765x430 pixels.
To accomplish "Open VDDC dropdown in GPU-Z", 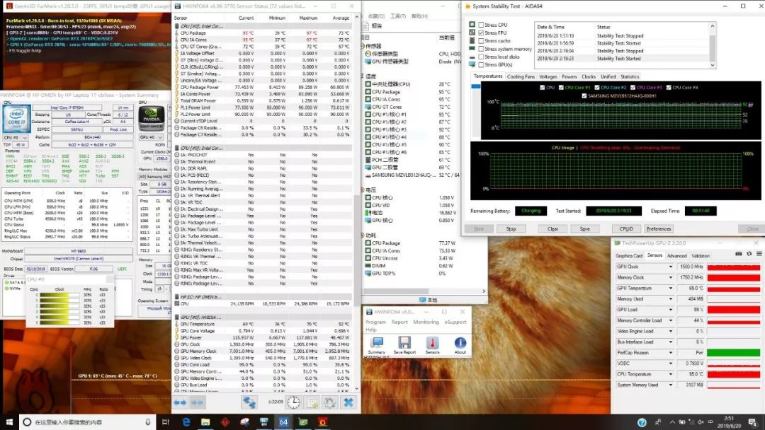I will [670, 364].
